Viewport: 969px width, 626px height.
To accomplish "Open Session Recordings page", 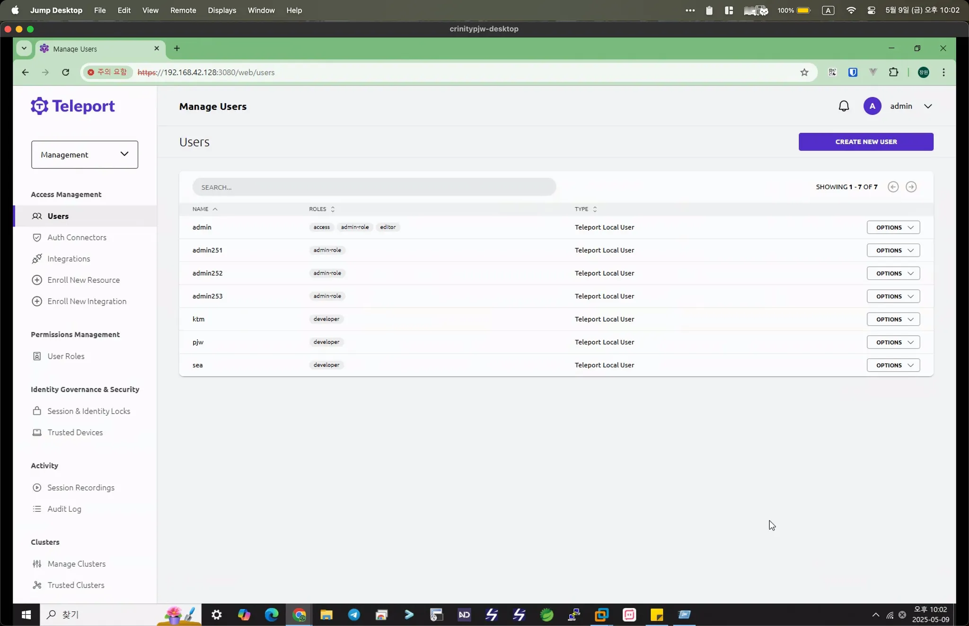I will (80, 487).
